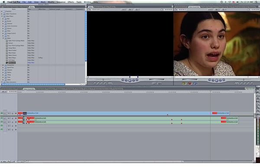Open the File menu
This screenshot has width=260, height=167.
[x=24, y=2]
